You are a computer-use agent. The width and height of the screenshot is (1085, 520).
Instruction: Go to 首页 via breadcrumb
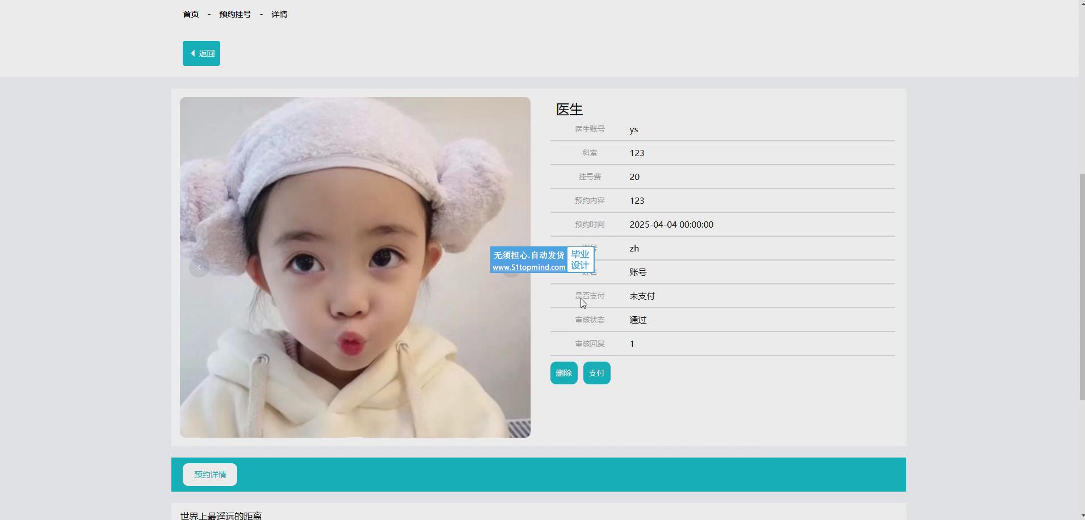pos(191,14)
